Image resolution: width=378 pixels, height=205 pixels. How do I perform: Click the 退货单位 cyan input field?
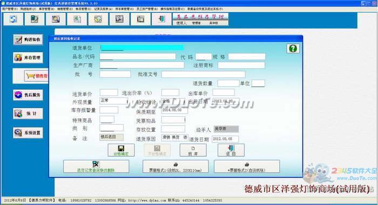[x=142, y=47]
